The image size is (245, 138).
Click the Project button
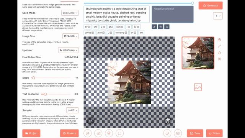point(31,133)
